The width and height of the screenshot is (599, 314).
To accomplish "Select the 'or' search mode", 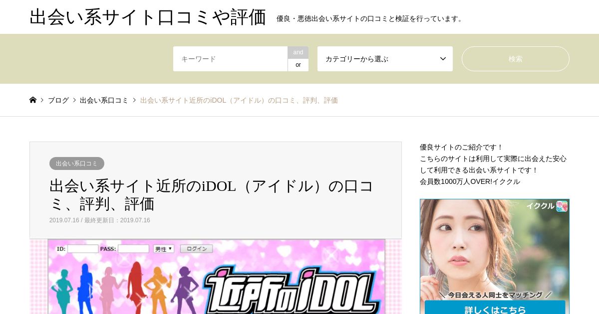I will (298, 65).
